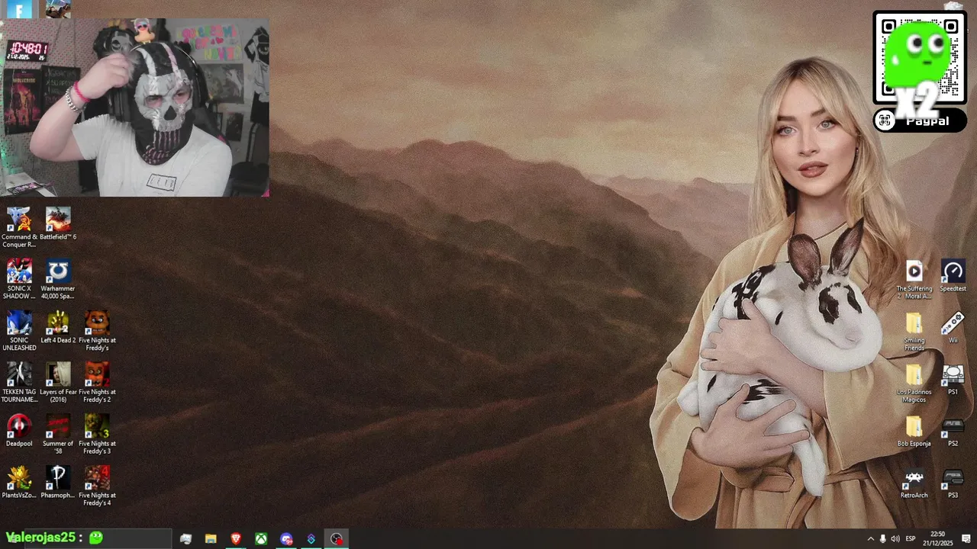
Task: Open the volume control in system tray
Action: click(x=895, y=539)
